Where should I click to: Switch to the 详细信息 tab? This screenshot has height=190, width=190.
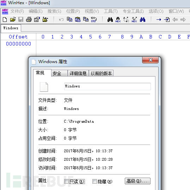[78, 73]
